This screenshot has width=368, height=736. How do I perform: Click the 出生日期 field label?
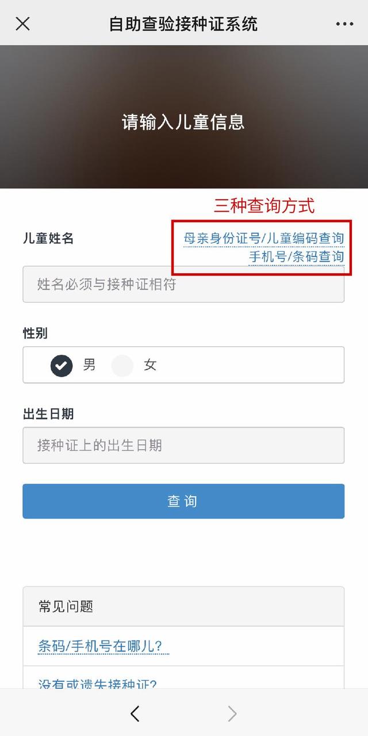point(48,413)
